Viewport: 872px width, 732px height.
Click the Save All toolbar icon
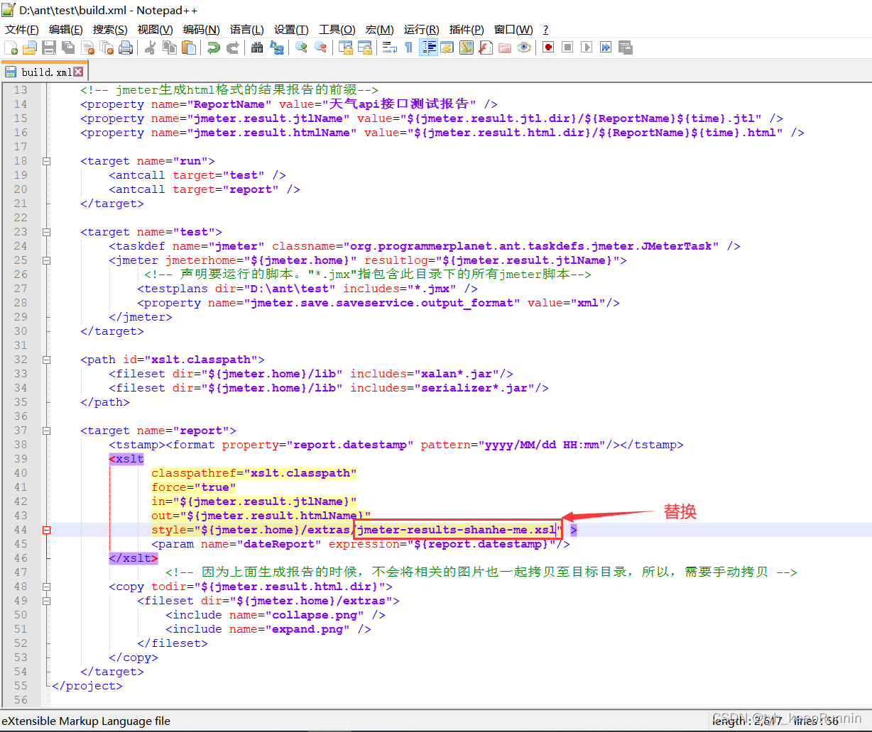[68, 48]
